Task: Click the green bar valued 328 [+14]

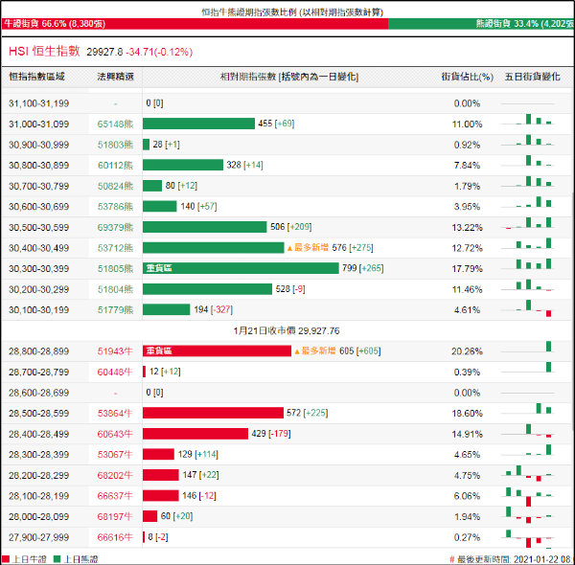Action: [183, 165]
